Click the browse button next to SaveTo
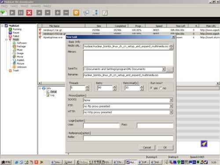 coord(169,69)
